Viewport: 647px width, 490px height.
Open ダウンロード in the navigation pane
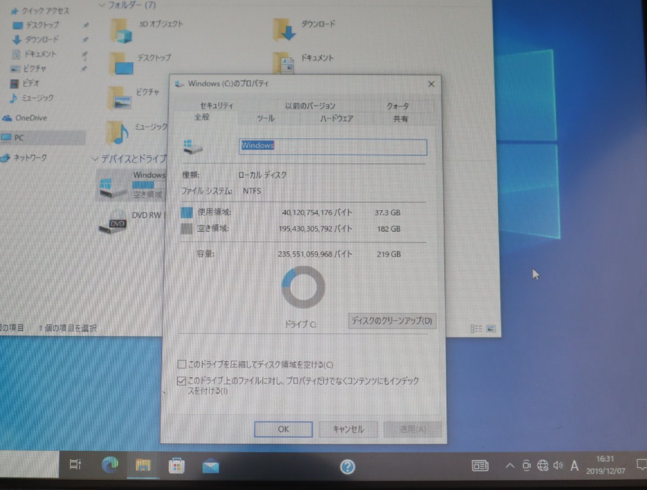pos(37,39)
